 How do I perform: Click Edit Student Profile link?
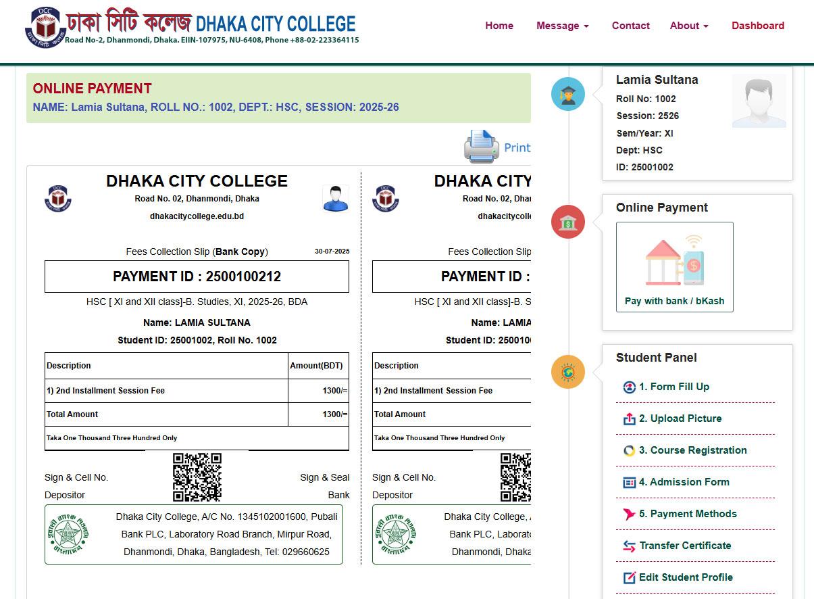(686, 577)
